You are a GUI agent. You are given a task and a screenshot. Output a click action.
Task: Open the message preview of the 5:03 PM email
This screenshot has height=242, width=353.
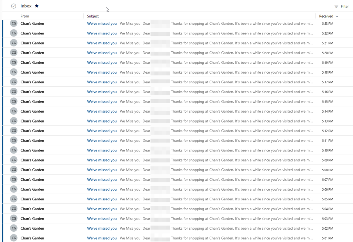pyautogui.click(x=241, y=219)
